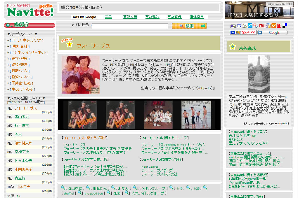
Task: Open 鈴江奈々(リンリン)SP blog link
Action: (x=242, y=136)
